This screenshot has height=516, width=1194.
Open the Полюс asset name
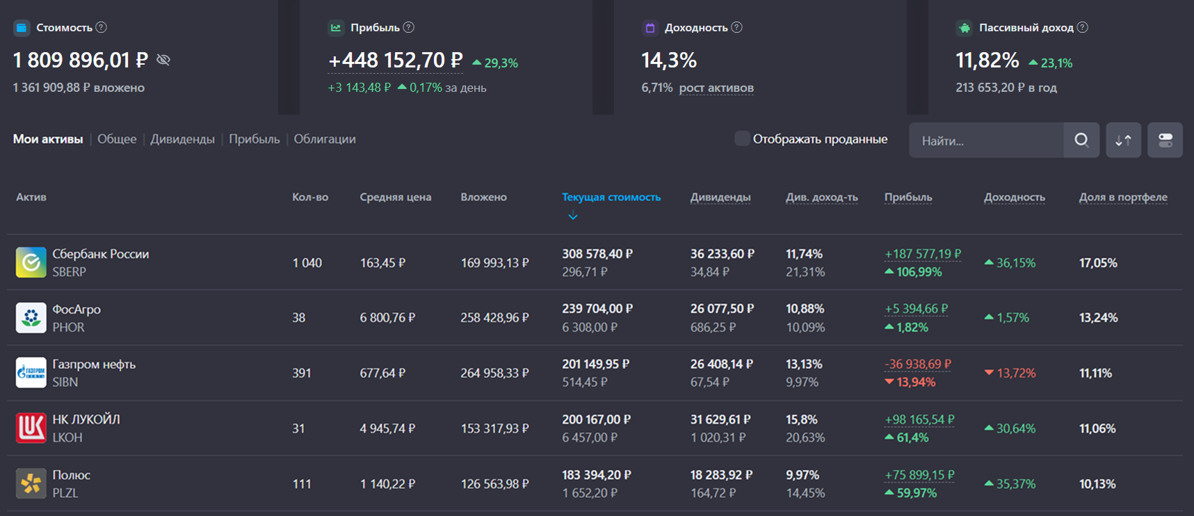[72, 475]
